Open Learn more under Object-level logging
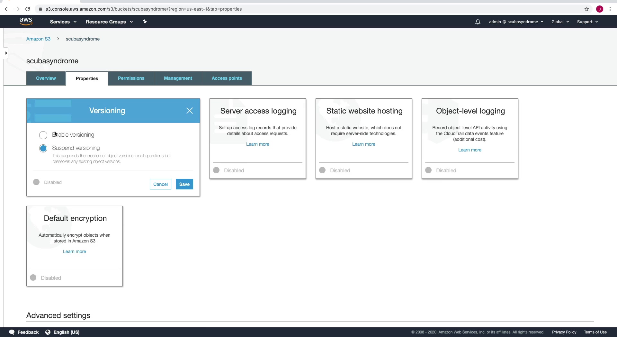Image resolution: width=617 pixels, height=337 pixels. (470, 150)
